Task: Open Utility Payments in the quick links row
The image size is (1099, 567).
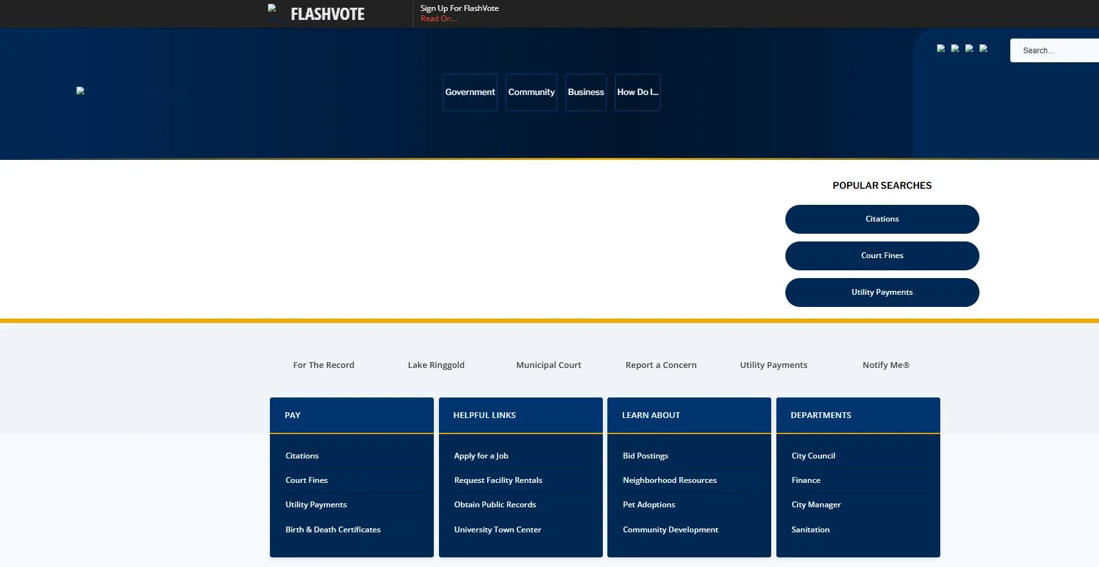Action: coord(774,365)
